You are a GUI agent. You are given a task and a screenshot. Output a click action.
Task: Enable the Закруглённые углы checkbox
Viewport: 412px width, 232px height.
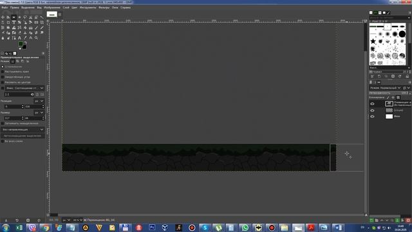(x=3, y=77)
